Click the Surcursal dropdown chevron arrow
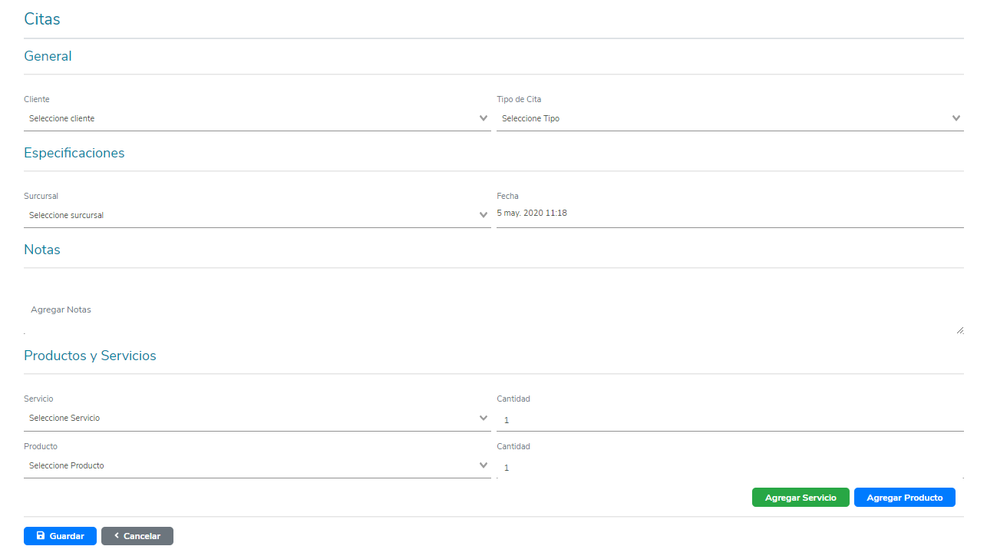 [484, 215]
